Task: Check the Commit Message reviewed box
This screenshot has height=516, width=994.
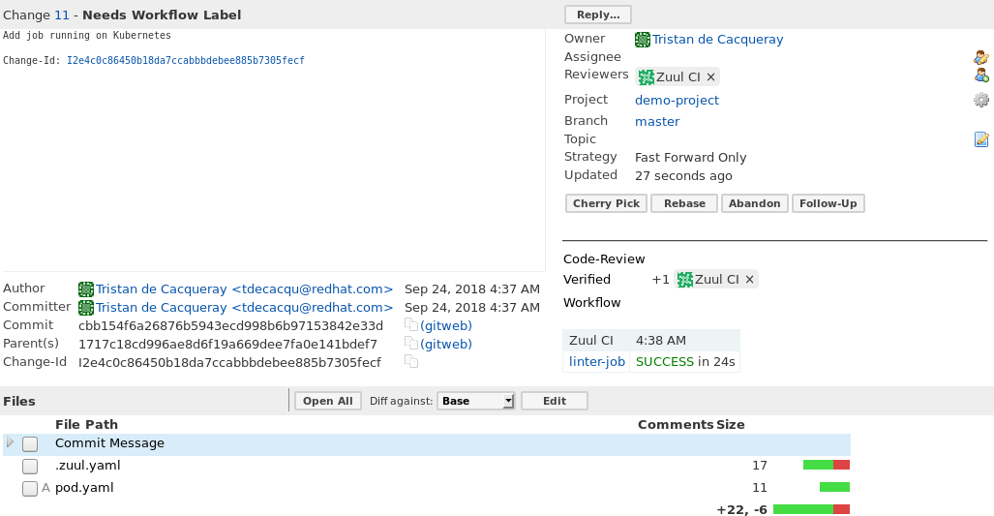Action: (x=30, y=443)
